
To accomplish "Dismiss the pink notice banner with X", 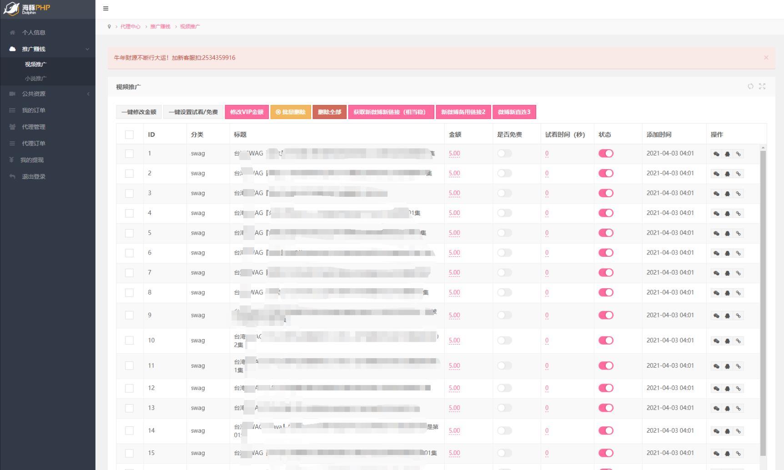I will point(766,58).
